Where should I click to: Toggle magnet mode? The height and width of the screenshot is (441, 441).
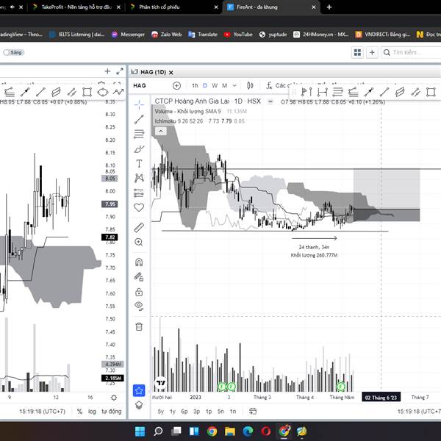point(139,262)
